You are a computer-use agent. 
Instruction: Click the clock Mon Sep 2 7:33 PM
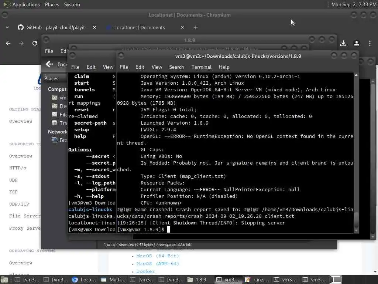353,4
